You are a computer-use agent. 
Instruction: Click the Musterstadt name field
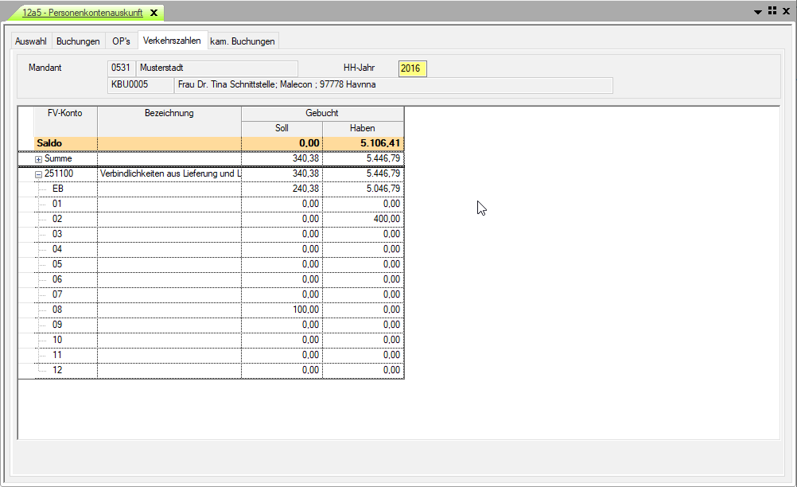217,68
